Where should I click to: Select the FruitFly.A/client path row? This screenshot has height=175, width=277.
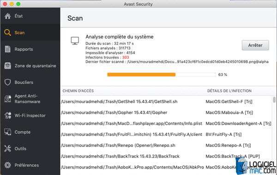pos(132,134)
